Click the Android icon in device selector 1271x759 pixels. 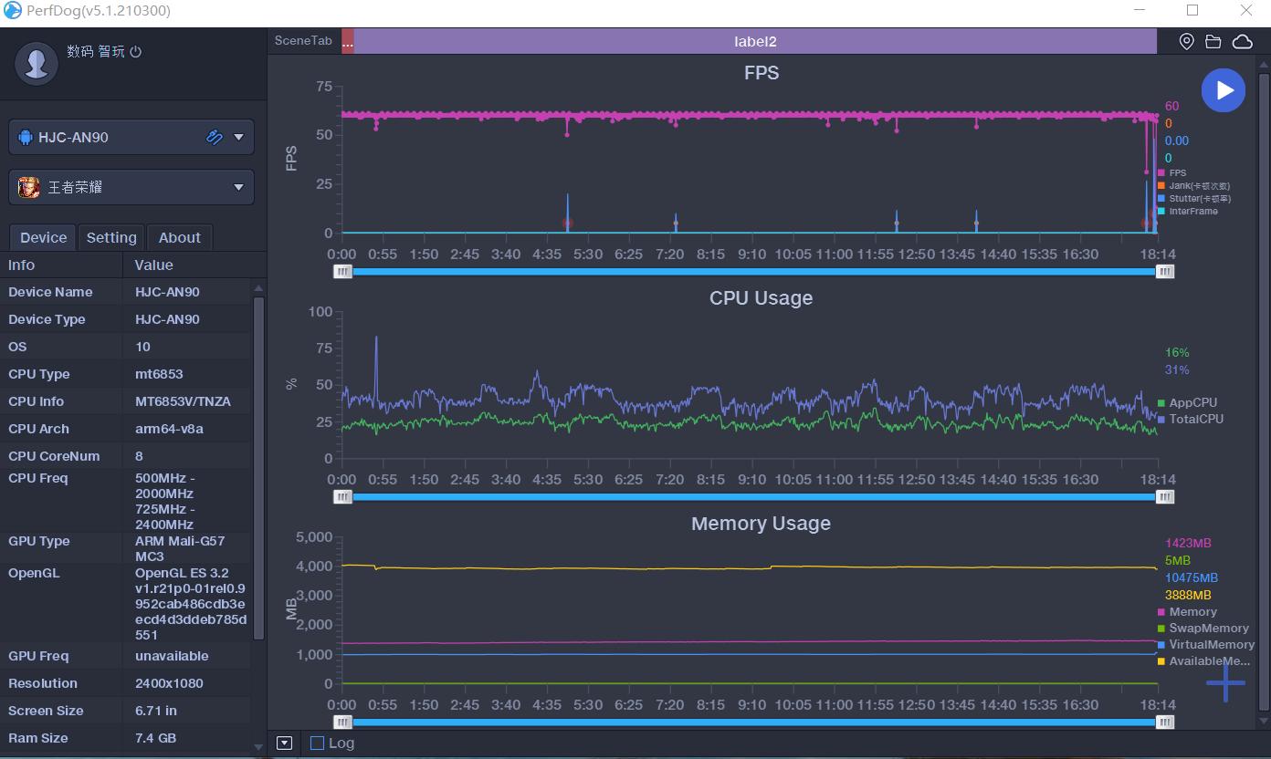coord(26,138)
